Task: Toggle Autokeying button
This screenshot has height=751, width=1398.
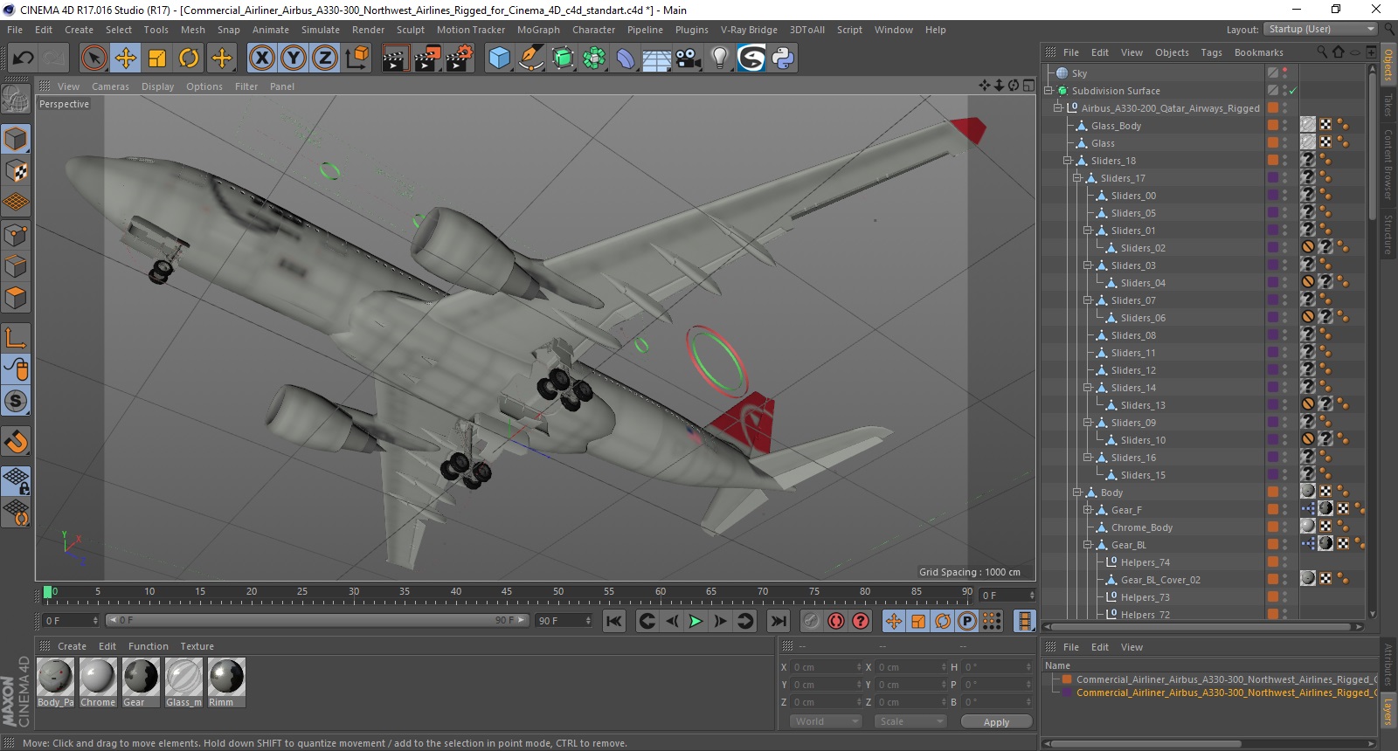Action: point(836,621)
